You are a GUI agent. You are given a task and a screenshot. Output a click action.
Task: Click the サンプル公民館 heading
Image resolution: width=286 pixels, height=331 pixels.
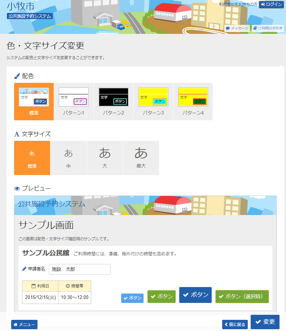tap(46, 253)
